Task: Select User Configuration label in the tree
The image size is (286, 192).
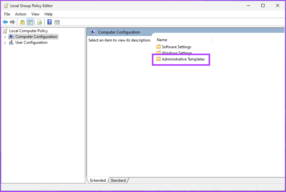Action: point(31,42)
